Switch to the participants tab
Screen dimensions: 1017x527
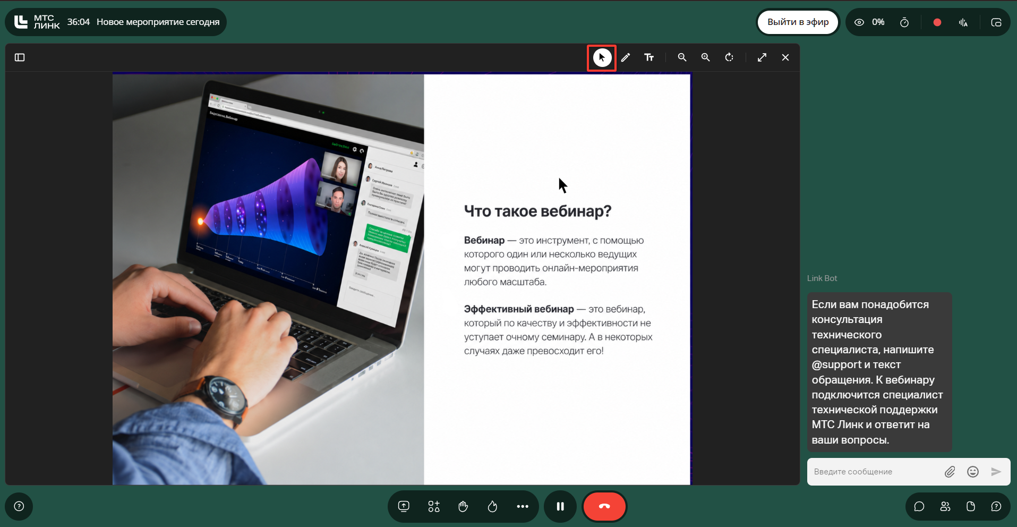(945, 506)
